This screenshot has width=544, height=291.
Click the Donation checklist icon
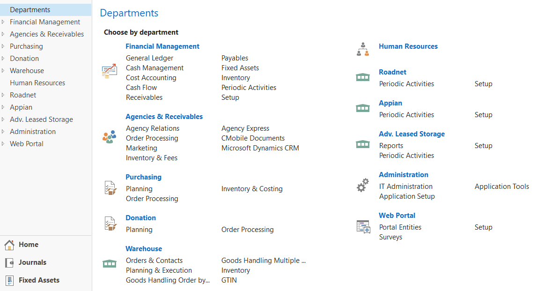click(x=110, y=224)
